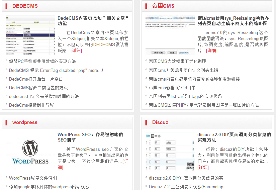Open 帝国cms内容页显示该内容专题名称和专题链接
This screenshot has height=190, width=276.
coord(194,79)
